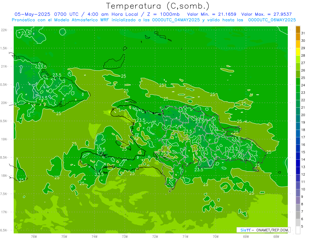Screen dimensions: 310x240
Task: Click the blue 'Sisπ' logo text
Action: pyautogui.click(x=245, y=230)
